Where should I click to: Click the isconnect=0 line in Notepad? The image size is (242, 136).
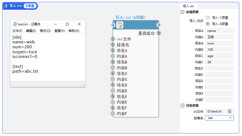point(25,56)
